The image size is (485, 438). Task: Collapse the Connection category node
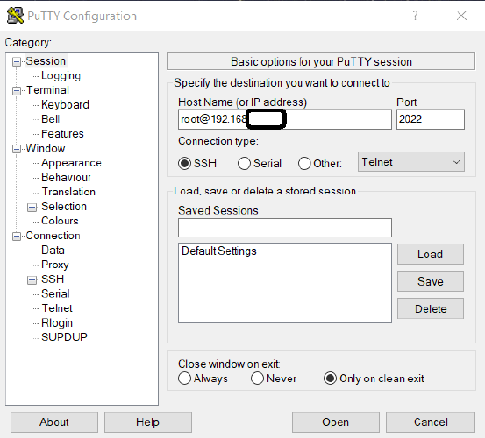click(17, 237)
